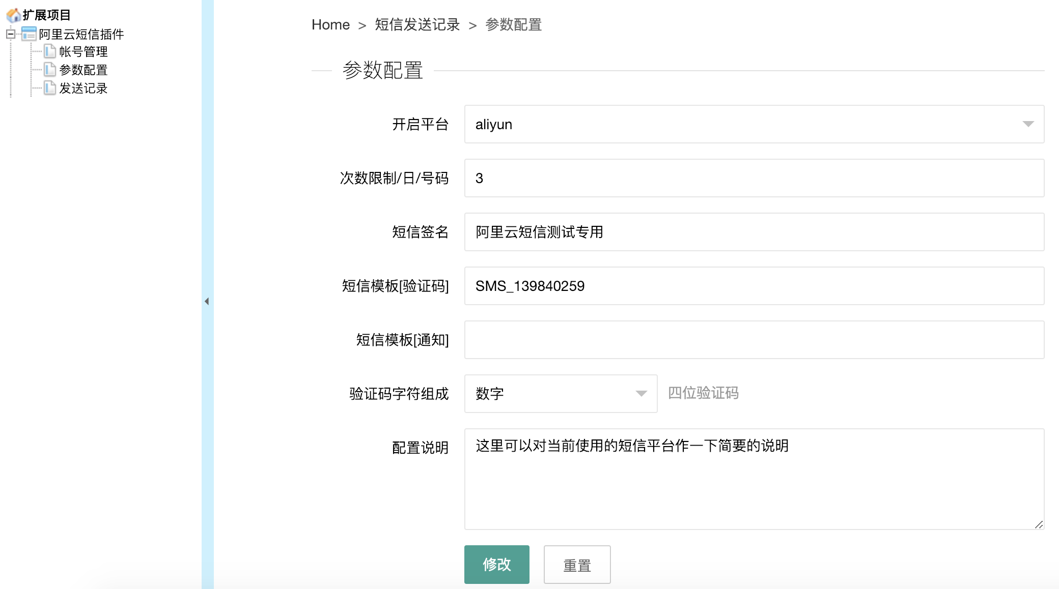The height and width of the screenshot is (589, 1059).
Task: Click the page icon next to 帐号管理
Action: click(x=49, y=51)
